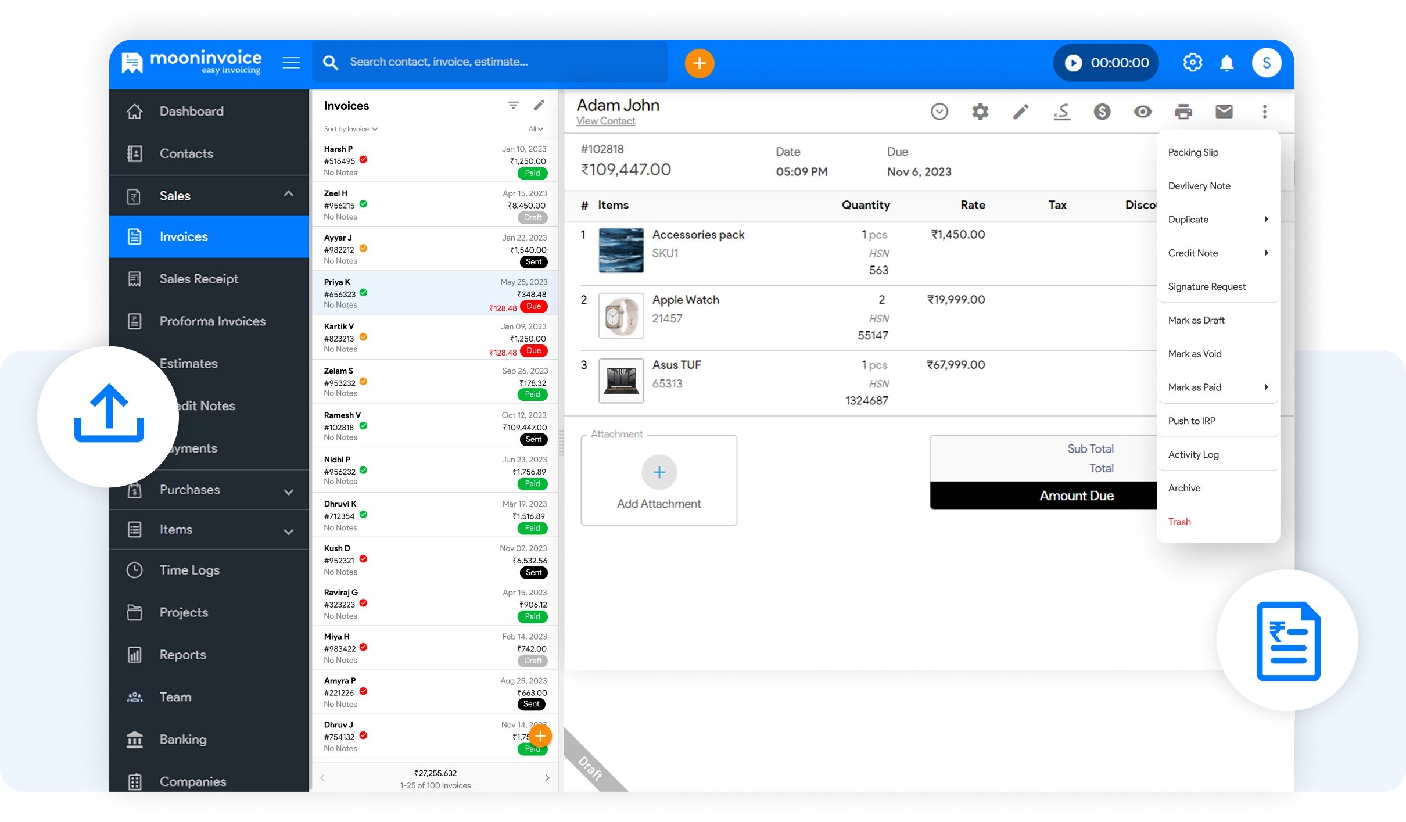1406x822 pixels.
Task: Toggle invoice preview eye icon
Action: point(1142,112)
